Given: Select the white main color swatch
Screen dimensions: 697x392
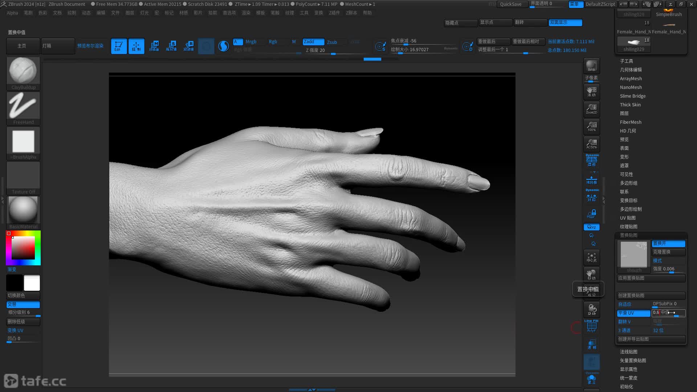Looking at the screenshot, I should pyautogui.click(x=32, y=283).
